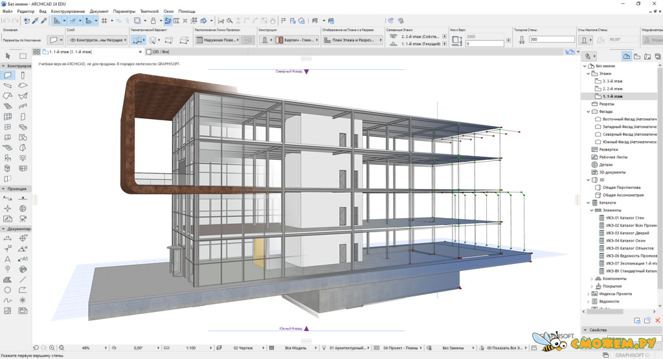Toggle the snap guides icon
Viewport: 663px width, 359px height.
(73, 21)
